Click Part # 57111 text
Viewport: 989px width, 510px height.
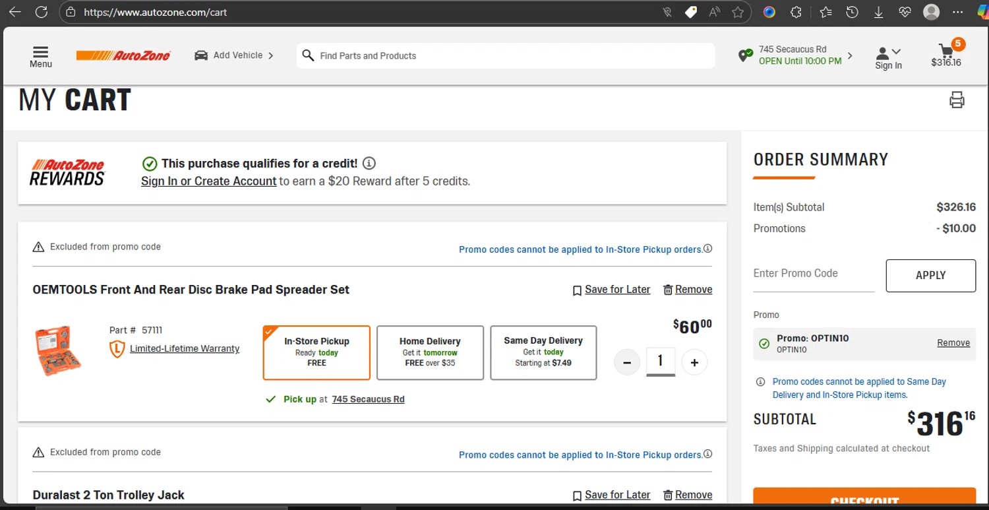tap(136, 330)
